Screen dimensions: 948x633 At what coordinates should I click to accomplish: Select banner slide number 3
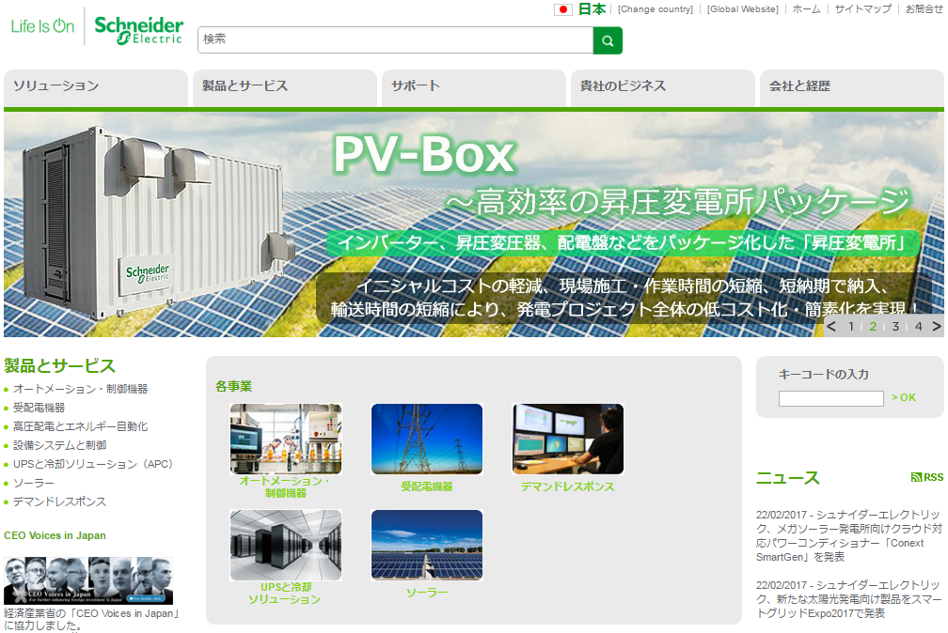[895, 327]
